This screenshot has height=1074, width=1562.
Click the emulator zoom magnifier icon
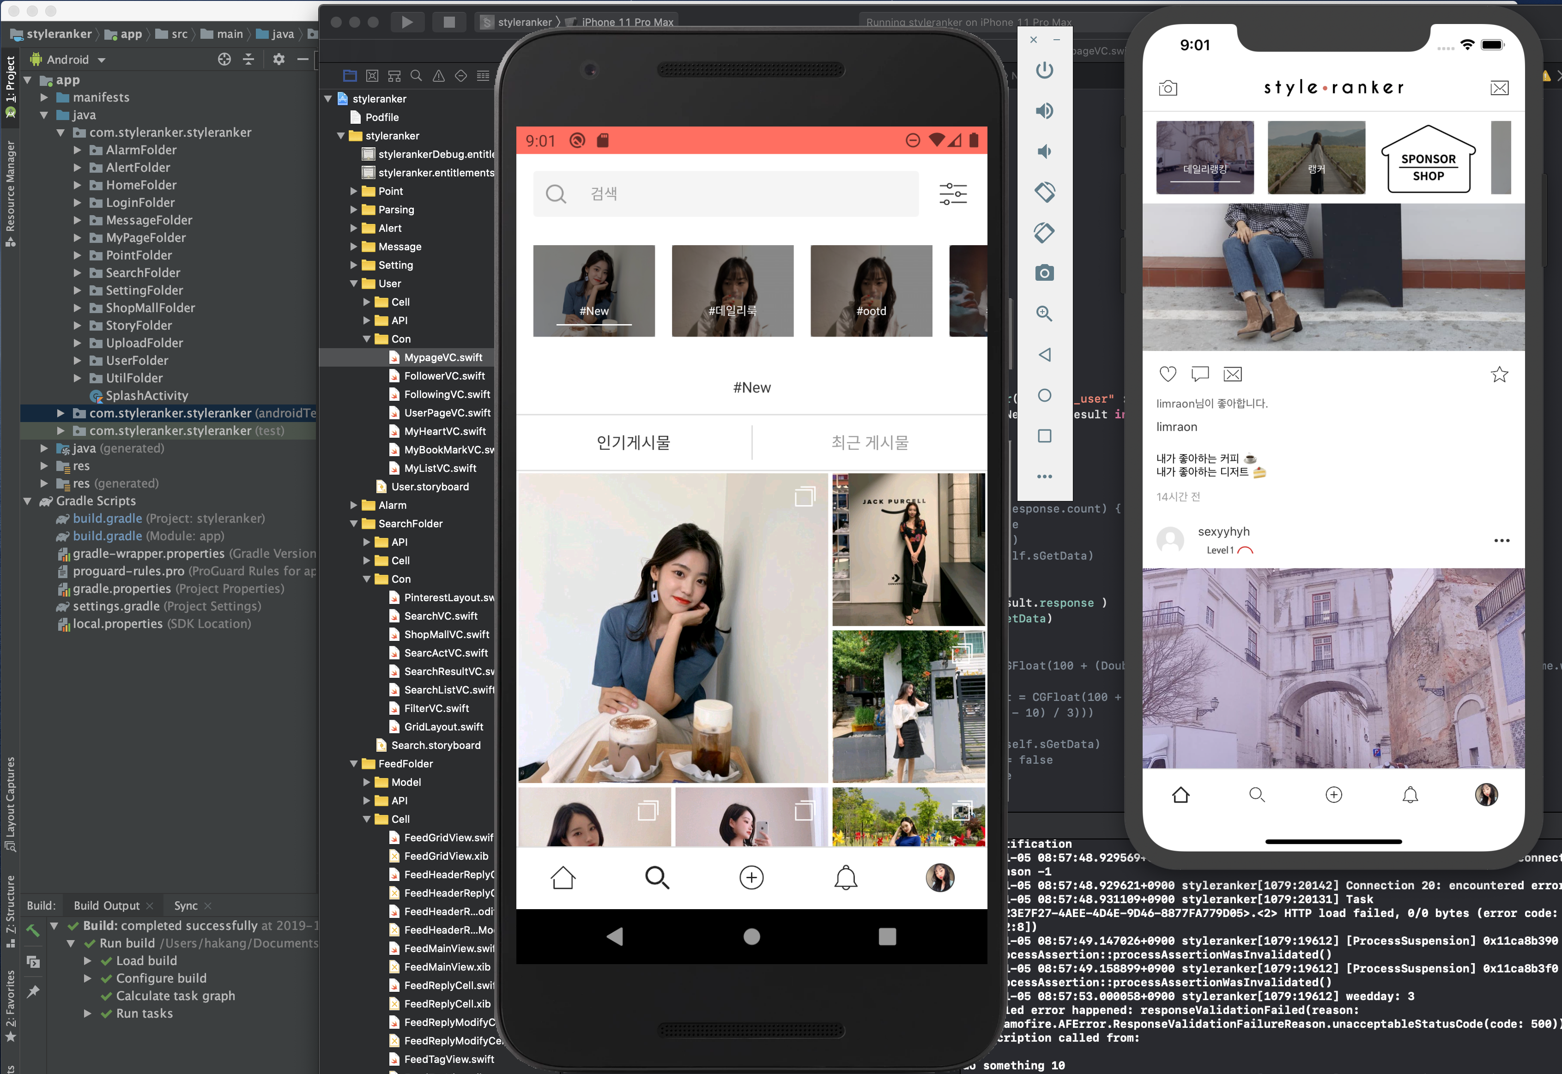[1044, 313]
